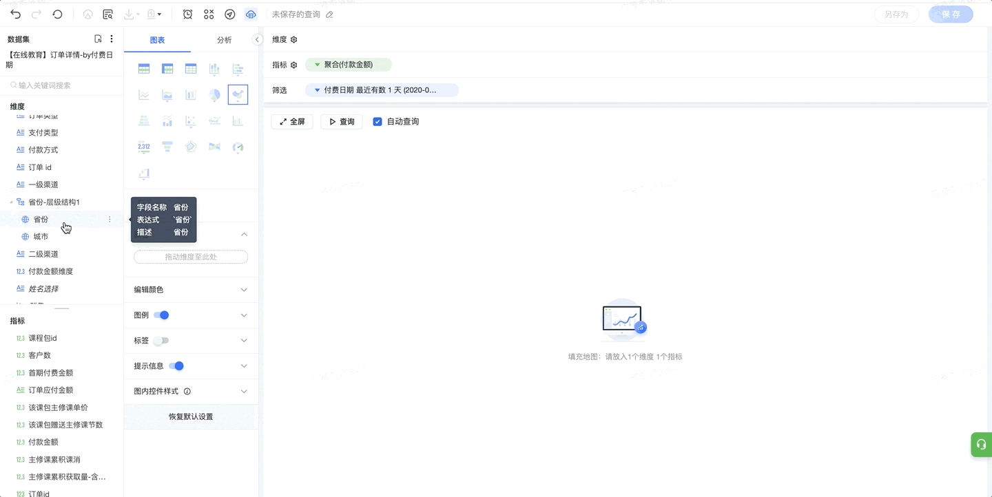This screenshot has width=992, height=497.
Task: Select the line chart type
Action: tap(144, 95)
